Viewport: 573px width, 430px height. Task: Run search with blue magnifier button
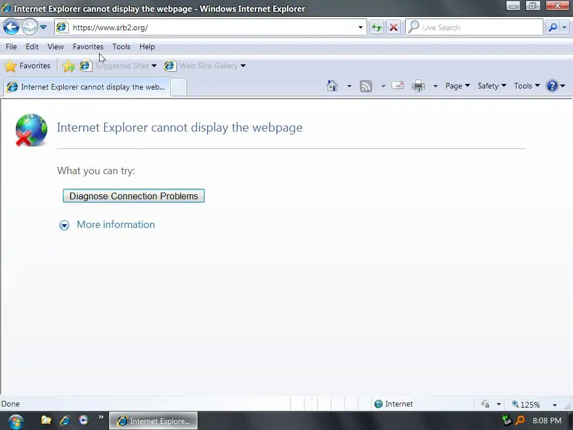pyautogui.click(x=553, y=27)
